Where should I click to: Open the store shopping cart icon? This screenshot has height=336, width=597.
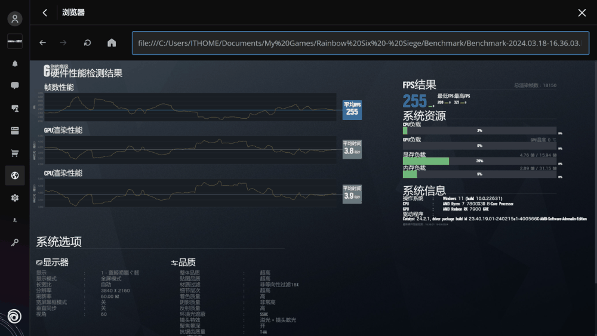pyautogui.click(x=15, y=153)
